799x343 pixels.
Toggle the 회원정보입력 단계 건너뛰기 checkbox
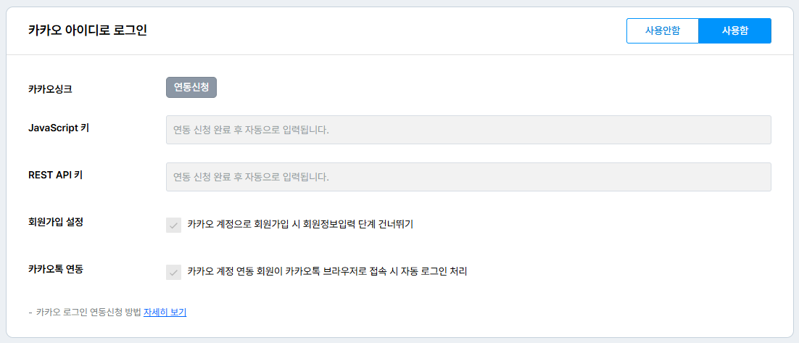point(174,225)
